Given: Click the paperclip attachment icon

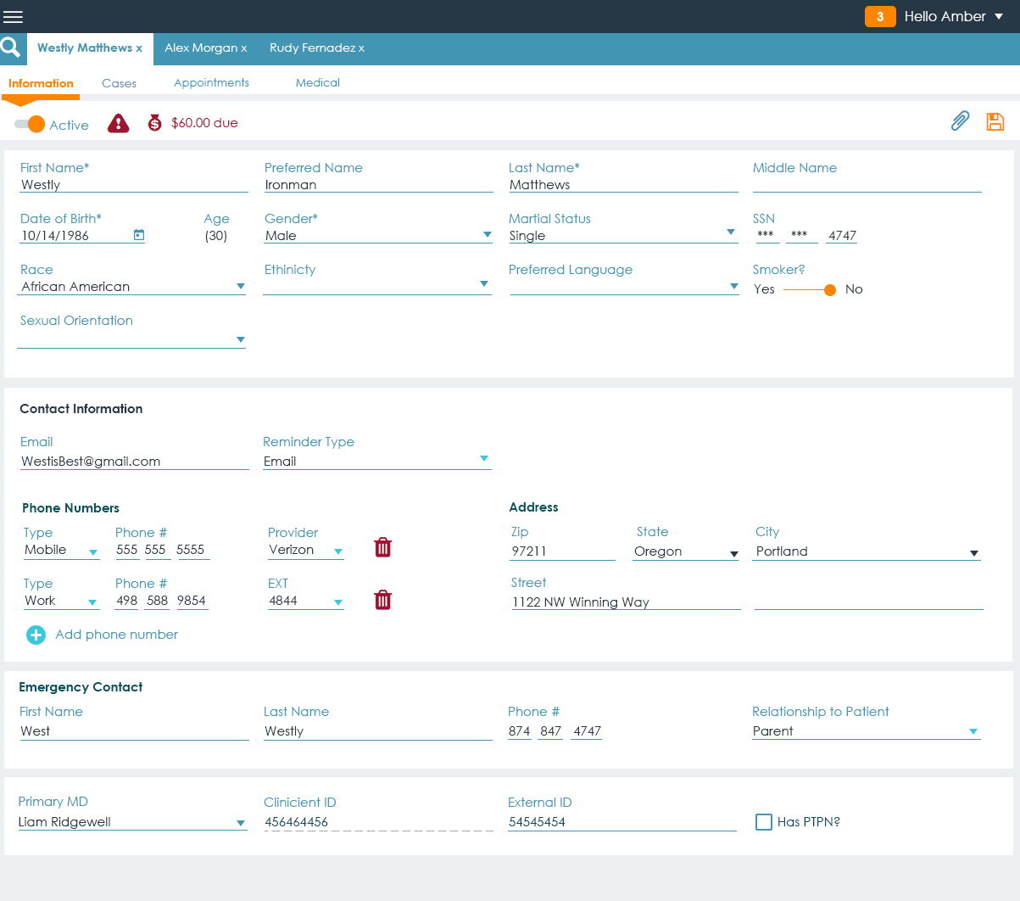Looking at the screenshot, I should click(x=960, y=121).
